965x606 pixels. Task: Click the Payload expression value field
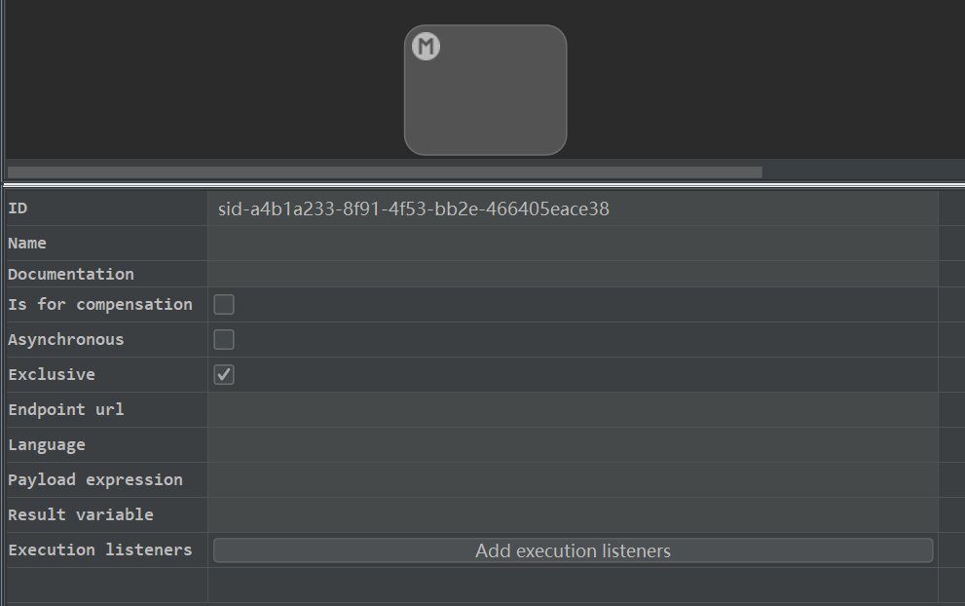point(573,479)
